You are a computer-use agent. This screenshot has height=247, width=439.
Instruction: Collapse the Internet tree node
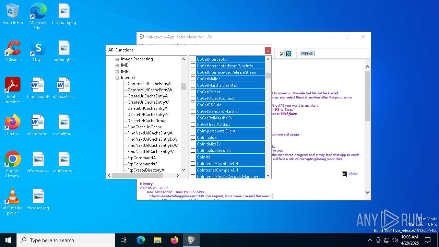[117, 78]
